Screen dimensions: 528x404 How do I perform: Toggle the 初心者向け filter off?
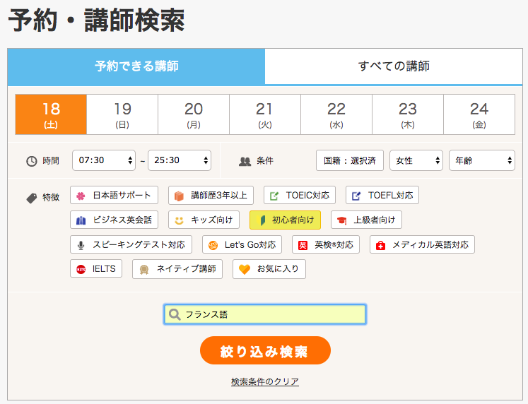pos(285,220)
